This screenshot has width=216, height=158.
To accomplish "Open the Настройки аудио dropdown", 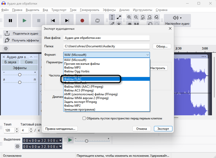I will click(x=177, y=20).
